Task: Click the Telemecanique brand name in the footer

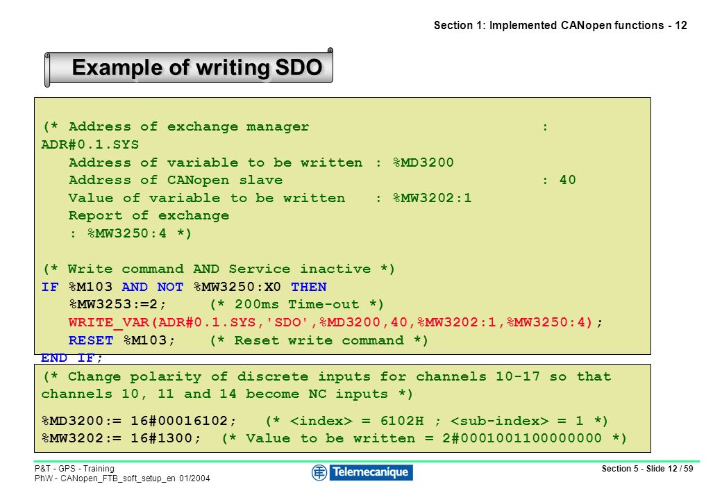Action: click(x=371, y=472)
